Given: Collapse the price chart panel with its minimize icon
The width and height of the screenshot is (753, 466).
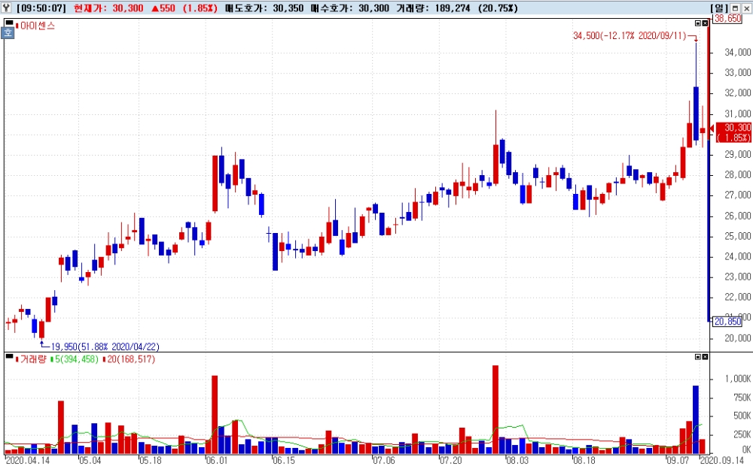Looking at the screenshot, I should (x=698, y=23).
